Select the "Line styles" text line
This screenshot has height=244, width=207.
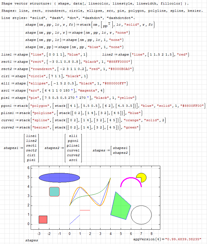coord(68,18)
